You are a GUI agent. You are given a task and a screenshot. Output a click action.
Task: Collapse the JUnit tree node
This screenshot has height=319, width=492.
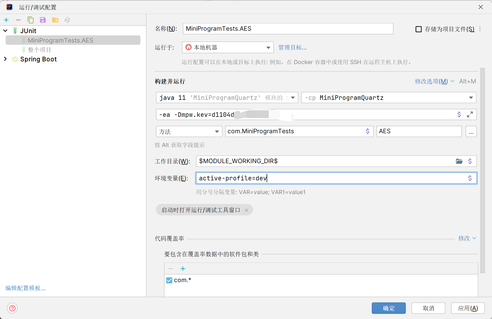(5, 31)
